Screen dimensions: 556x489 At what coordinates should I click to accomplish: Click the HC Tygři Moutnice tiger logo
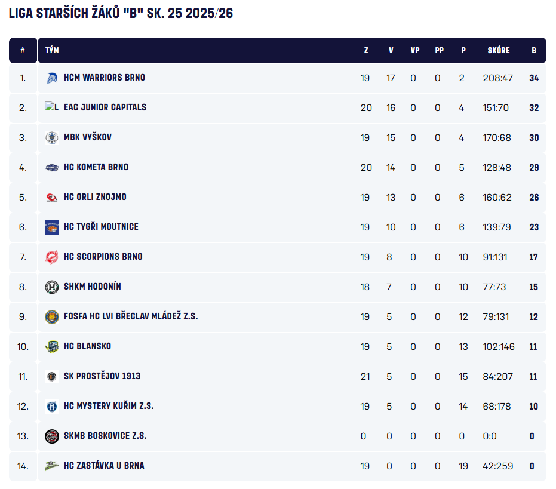point(52,227)
